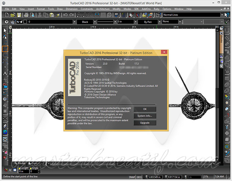
Task: Open the Black pen color dropdown
Action: coord(95,22)
